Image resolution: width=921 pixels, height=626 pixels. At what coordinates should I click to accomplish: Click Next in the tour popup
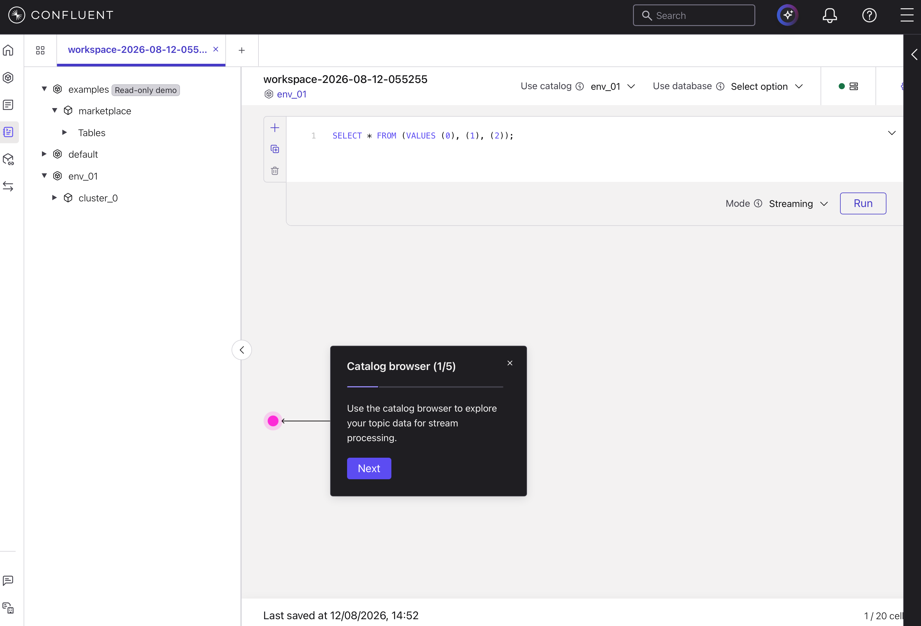click(369, 468)
